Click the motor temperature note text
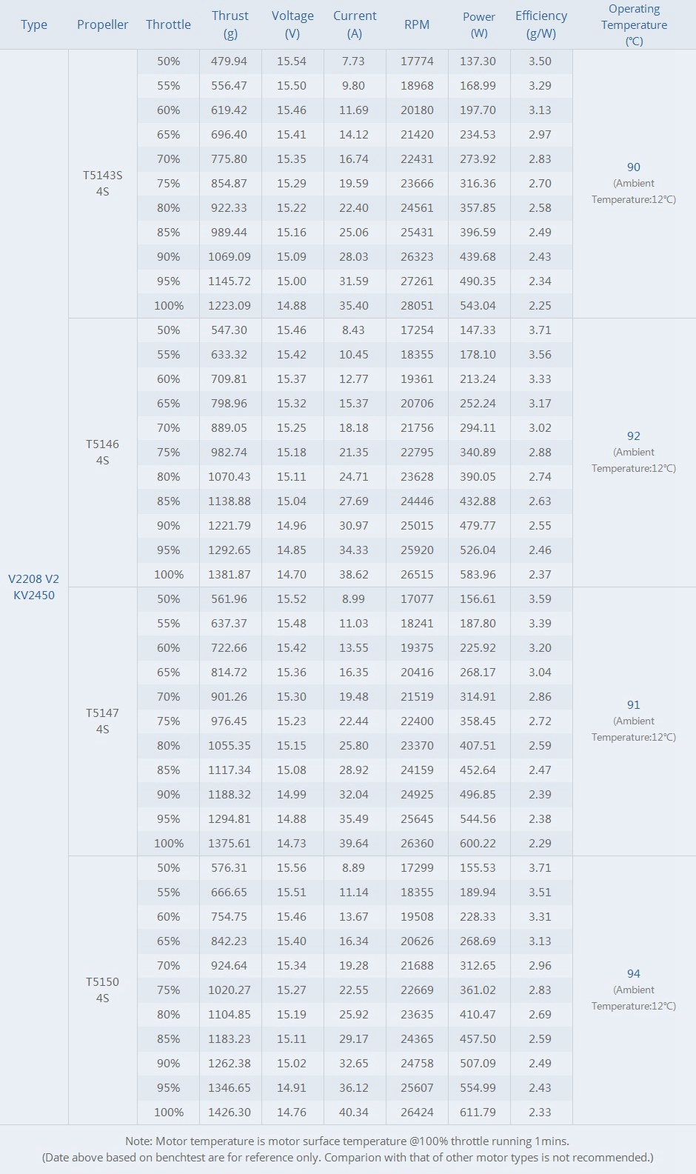 (x=347, y=1141)
